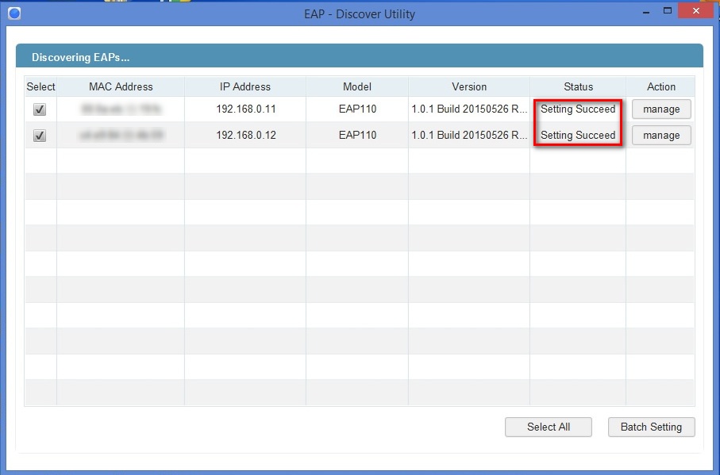Open Batch Setting
720x475 pixels.
[651, 427]
